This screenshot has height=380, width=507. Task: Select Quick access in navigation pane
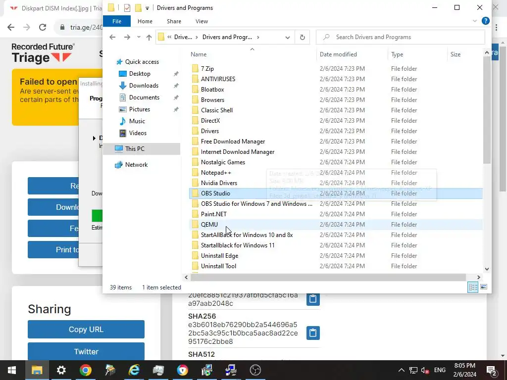click(142, 62)
